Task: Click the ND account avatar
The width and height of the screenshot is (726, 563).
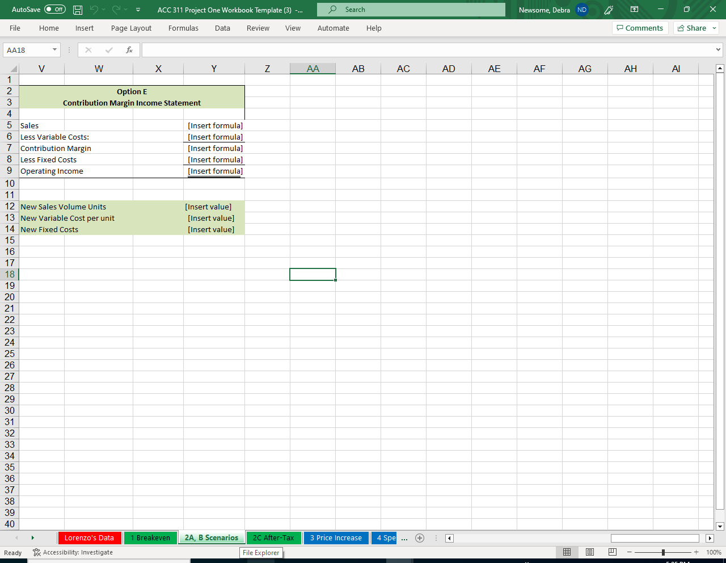Action: click(582, 10)
